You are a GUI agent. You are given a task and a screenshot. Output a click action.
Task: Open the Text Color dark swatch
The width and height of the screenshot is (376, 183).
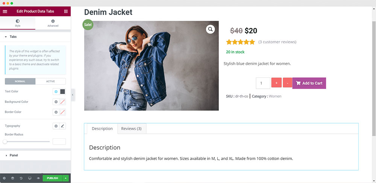pyautogui.click(x=62, y=92)
